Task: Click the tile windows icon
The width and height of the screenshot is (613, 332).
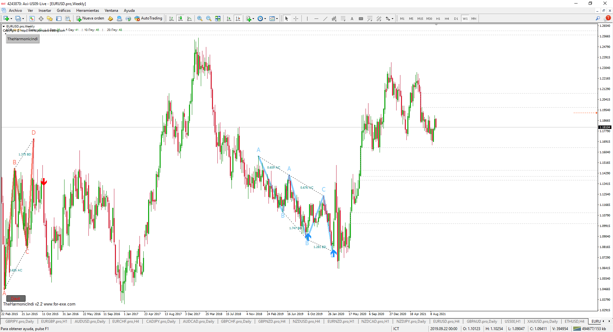Action: click(218, 19)
